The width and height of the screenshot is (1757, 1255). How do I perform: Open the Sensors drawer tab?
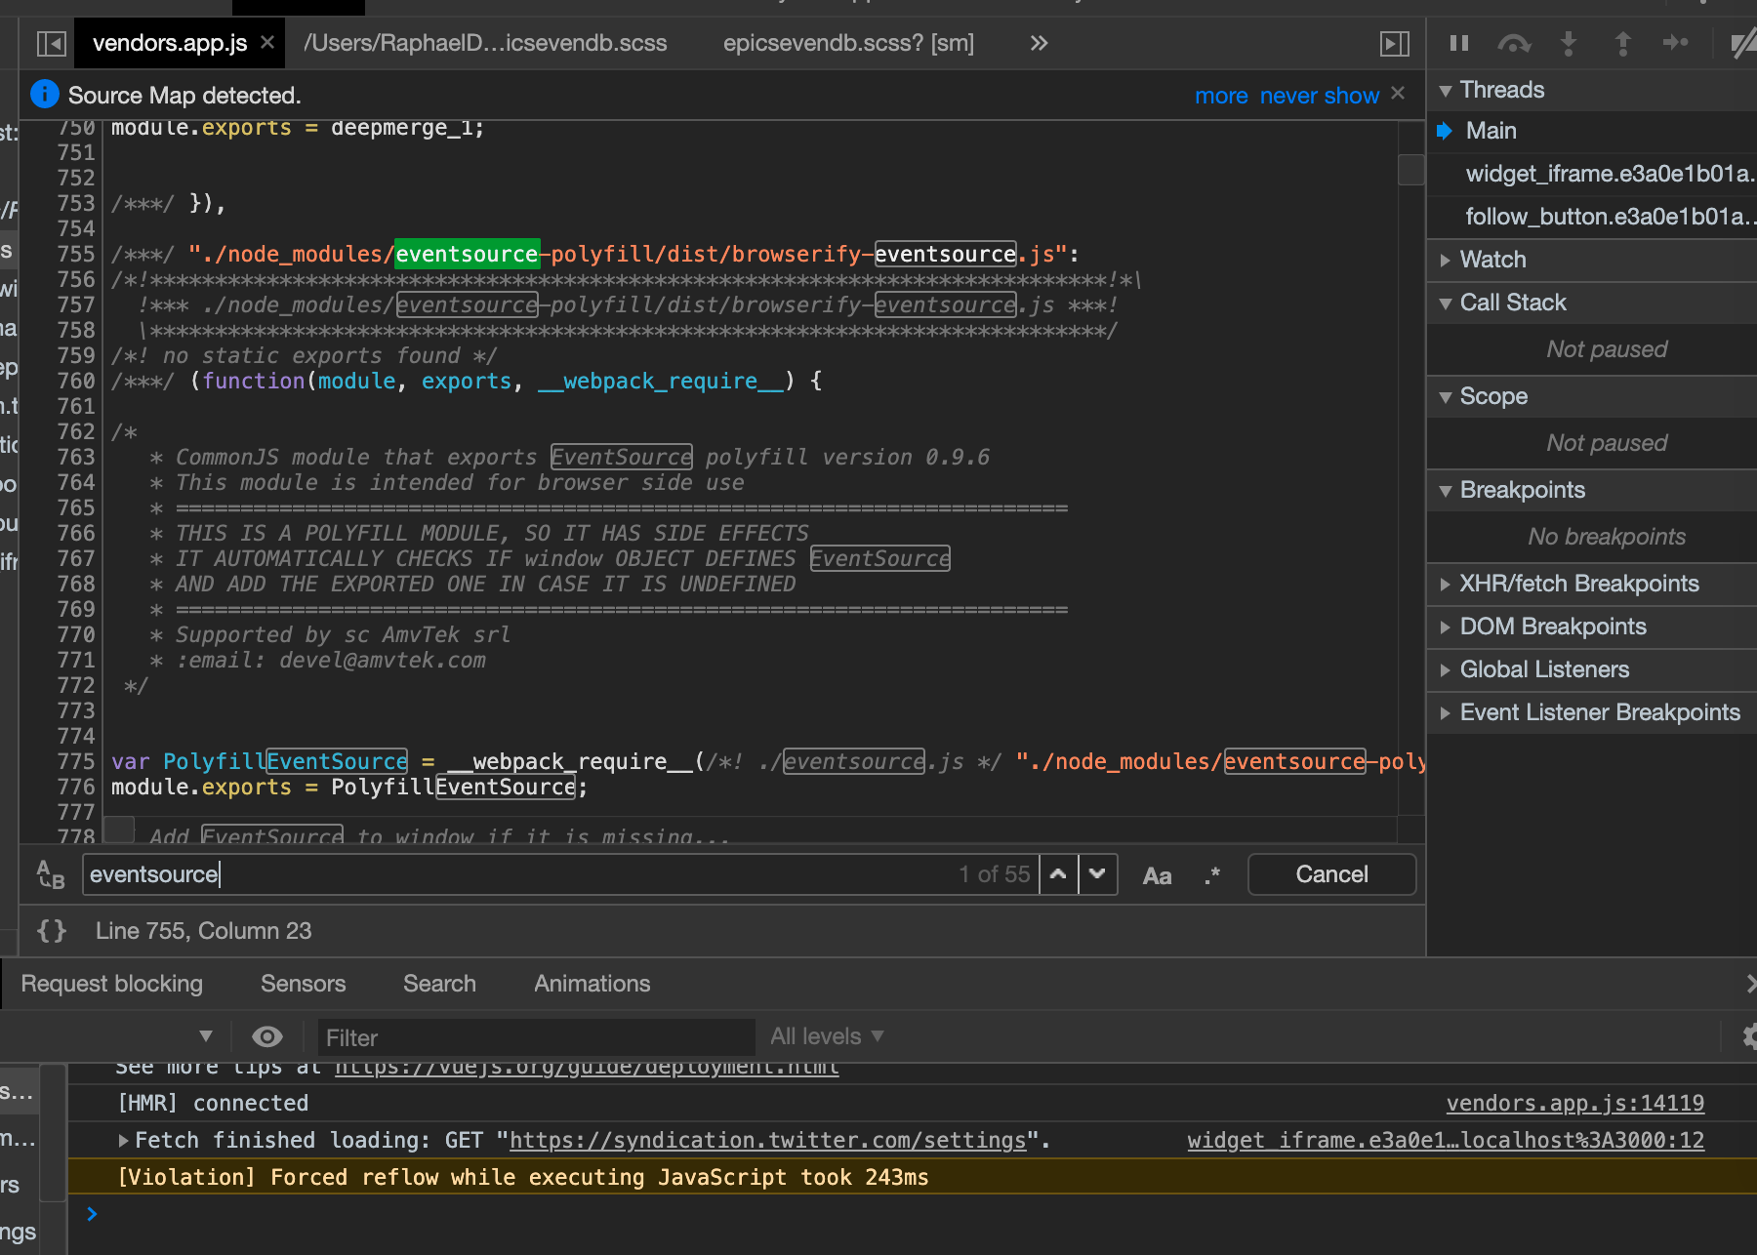tap(304, 984)
